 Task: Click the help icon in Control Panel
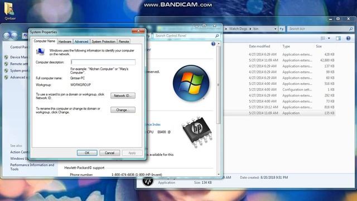[x=213, y=44]
